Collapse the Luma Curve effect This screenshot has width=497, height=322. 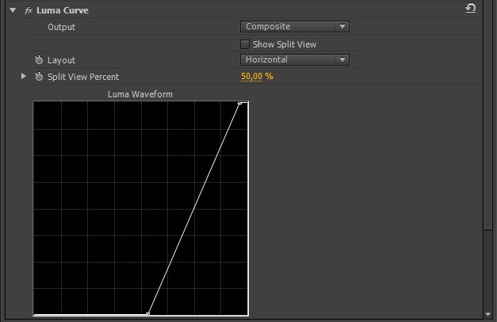[x=13, y=10]
